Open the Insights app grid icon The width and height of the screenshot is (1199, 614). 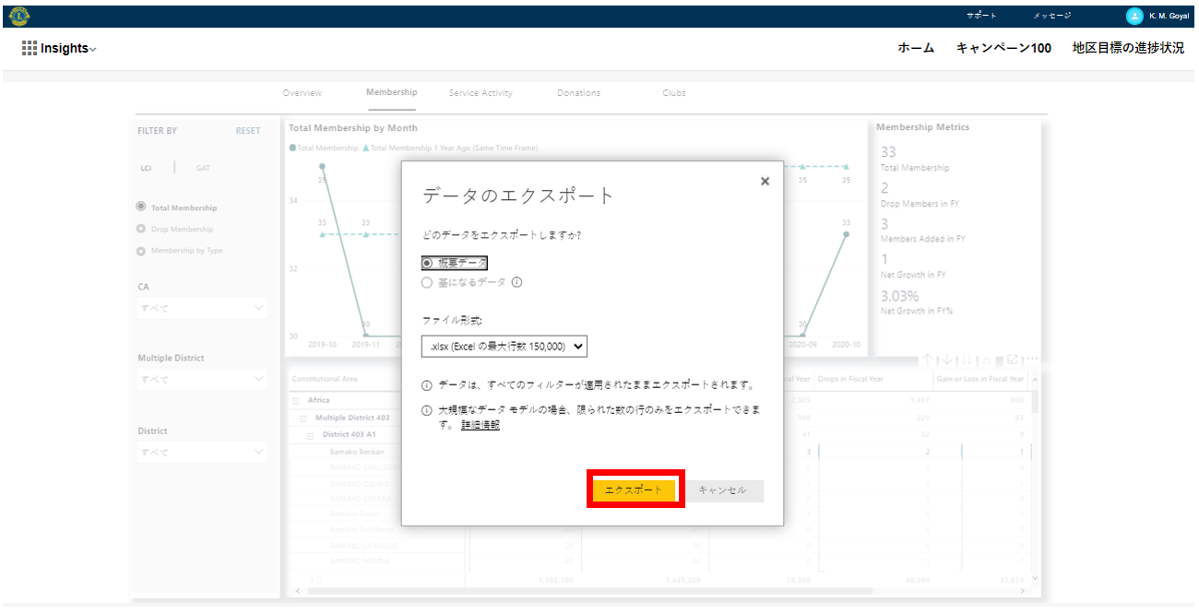coord(30,49)
